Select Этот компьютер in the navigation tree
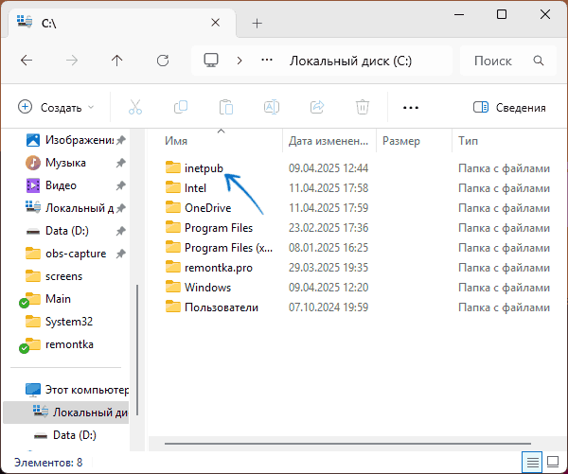This screenshot has width=568, height=474. pyautogui.click(x=76, y=390)
